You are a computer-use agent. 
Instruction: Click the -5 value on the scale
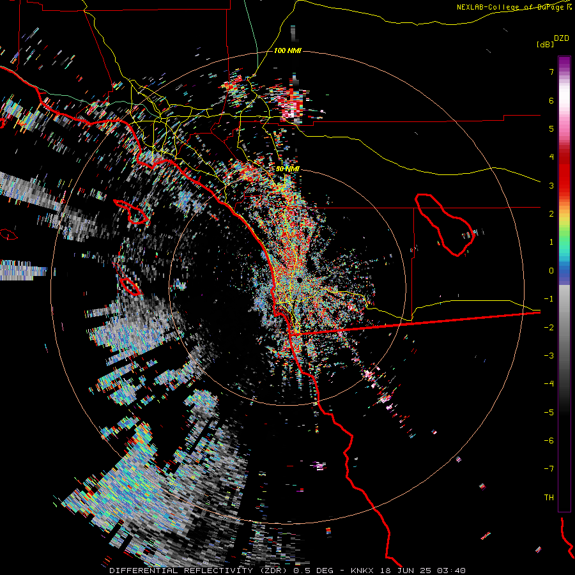click(549, 413)
